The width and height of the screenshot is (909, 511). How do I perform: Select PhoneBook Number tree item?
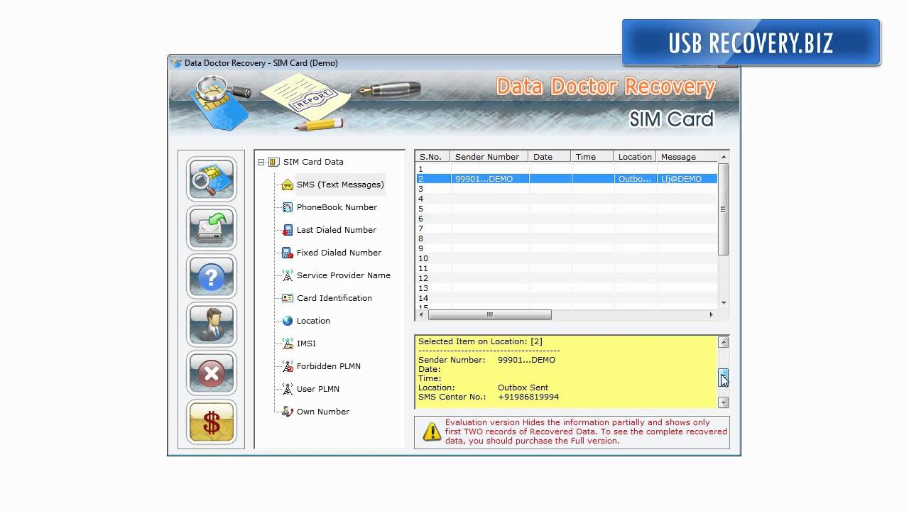pos(337,207)
